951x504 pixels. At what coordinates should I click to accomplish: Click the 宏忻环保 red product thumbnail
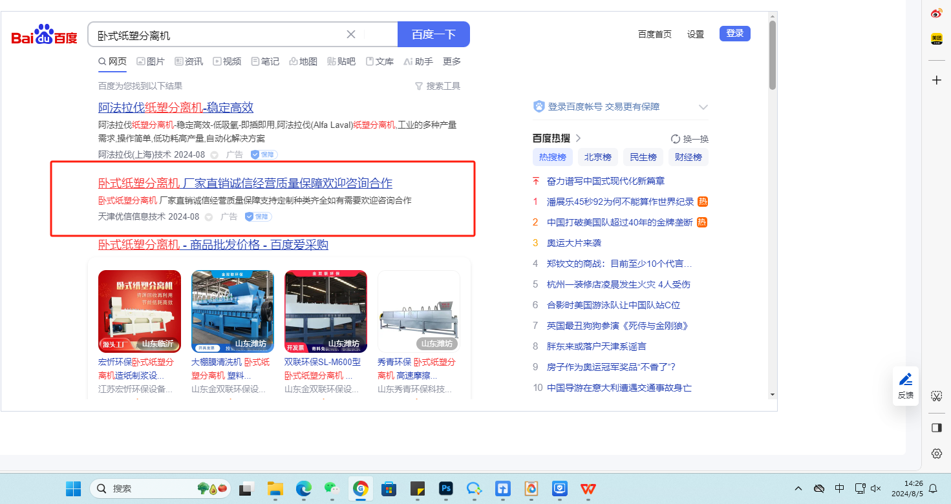[140, 311]
